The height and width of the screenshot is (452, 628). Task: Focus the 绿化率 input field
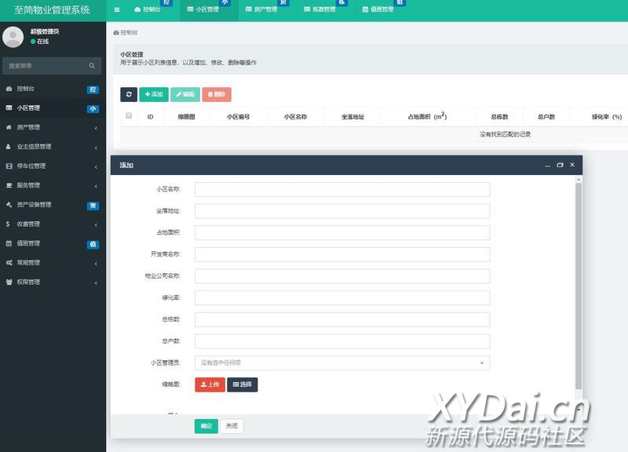pos(342,298)
